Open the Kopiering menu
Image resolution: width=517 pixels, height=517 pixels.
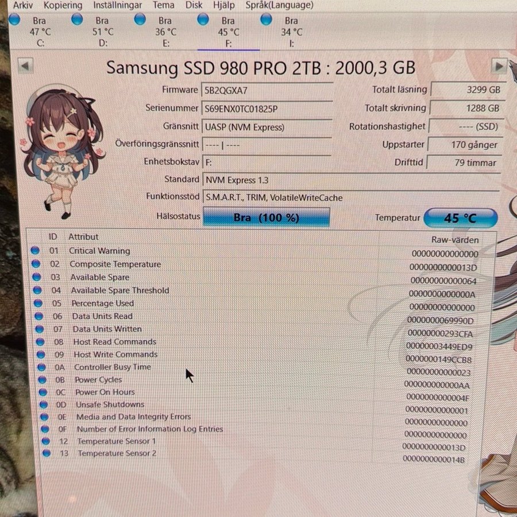63,5
